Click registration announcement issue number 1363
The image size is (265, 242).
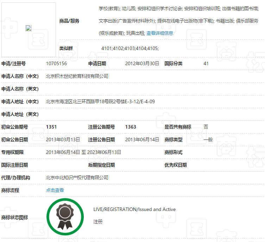click(x=131, y=127)
